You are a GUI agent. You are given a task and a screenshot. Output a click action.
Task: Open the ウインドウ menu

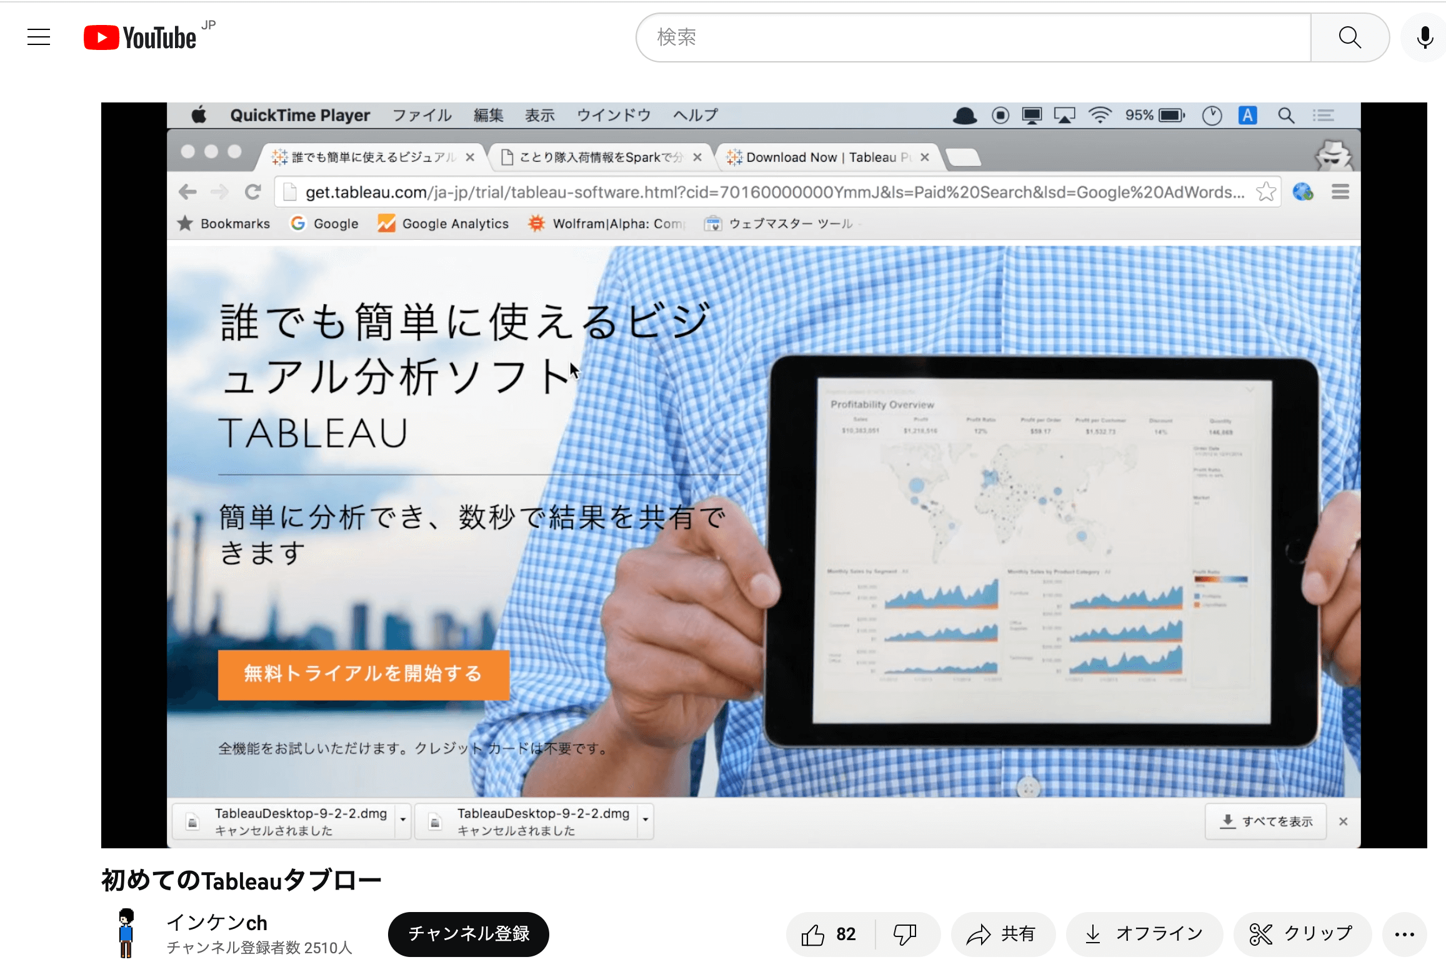pos(614,116)
